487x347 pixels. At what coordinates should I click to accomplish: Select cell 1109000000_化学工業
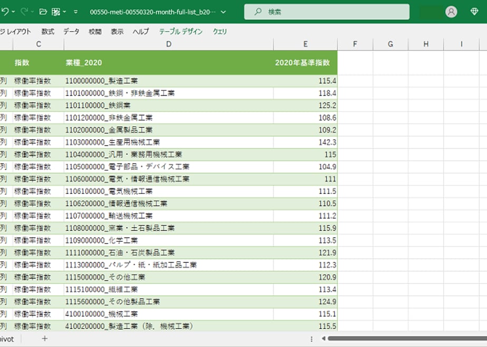pyautogui.click(x=169, y=240)
